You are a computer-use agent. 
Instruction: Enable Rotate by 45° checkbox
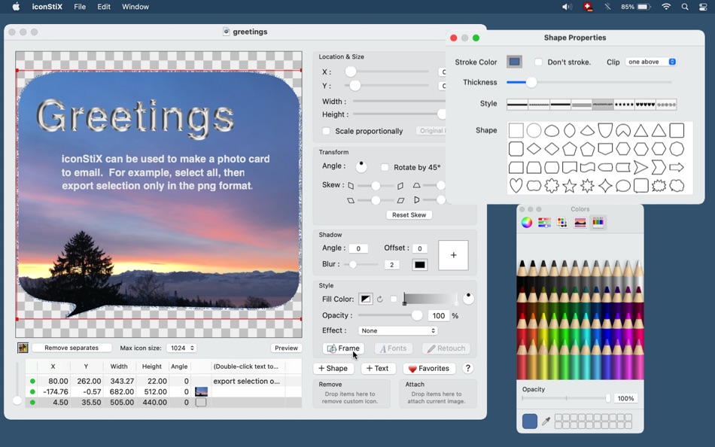385,167
